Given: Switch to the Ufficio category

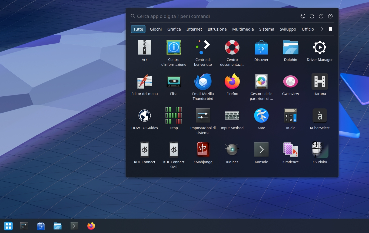Looking at the screenshot, I should [x=308, y=29].
